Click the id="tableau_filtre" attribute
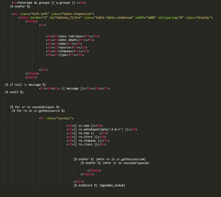This screenshot has width=221, height=197. (65, 17)
